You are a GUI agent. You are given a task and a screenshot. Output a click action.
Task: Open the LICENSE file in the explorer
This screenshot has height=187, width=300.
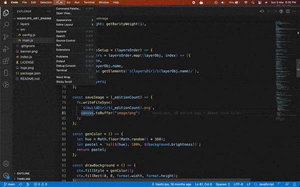[x=27, y=62]
